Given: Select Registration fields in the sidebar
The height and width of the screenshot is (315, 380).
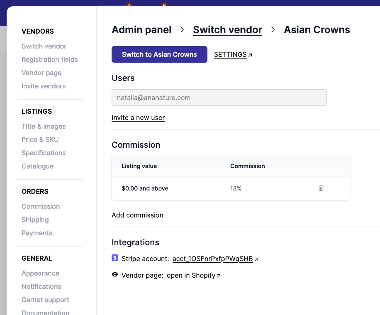Looking at the screenshot, I should 50,59.
